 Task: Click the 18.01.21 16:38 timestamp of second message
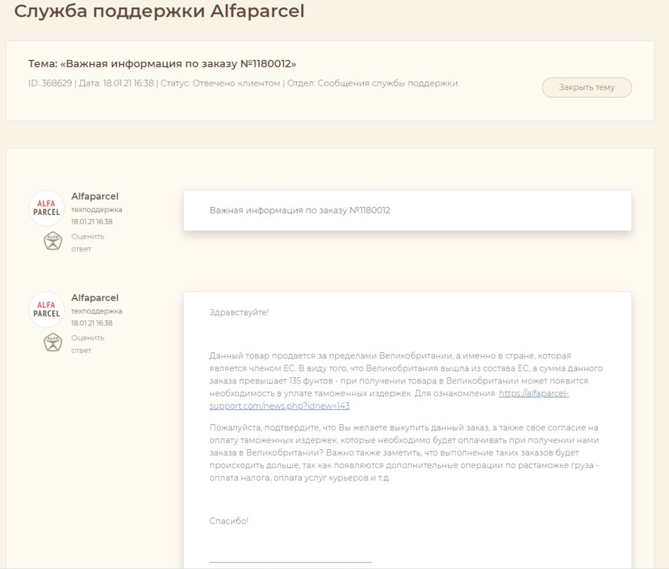coord(92,323)
